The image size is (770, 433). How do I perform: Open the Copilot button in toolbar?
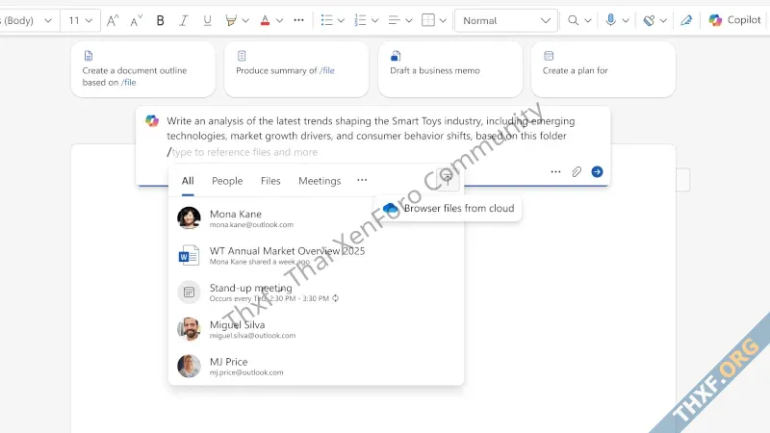tap(734, 20)
